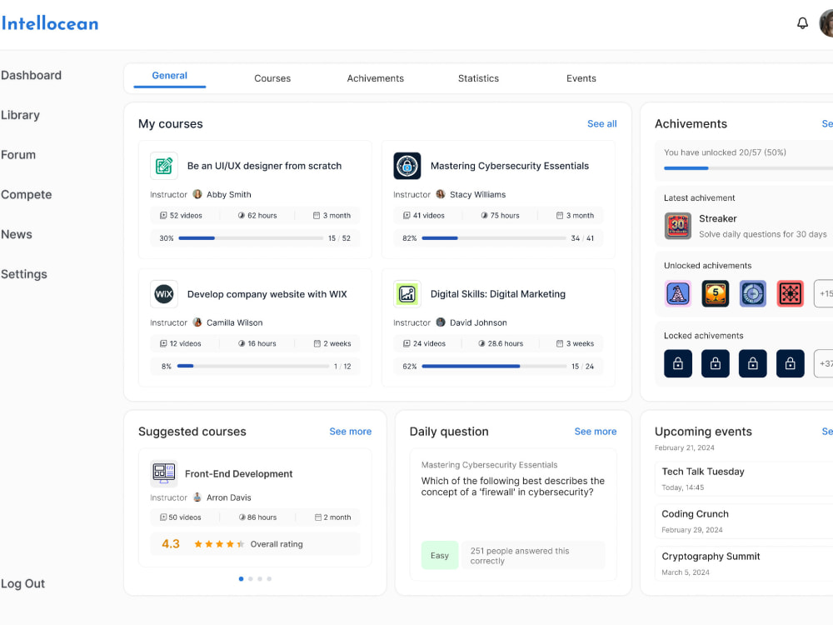Select the second carousel dot under suggested courses
The image size is (833, 625).
[x=250, y=579]
